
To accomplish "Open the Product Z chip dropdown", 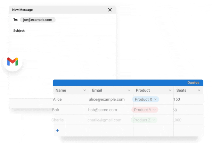I will point(154,120).
